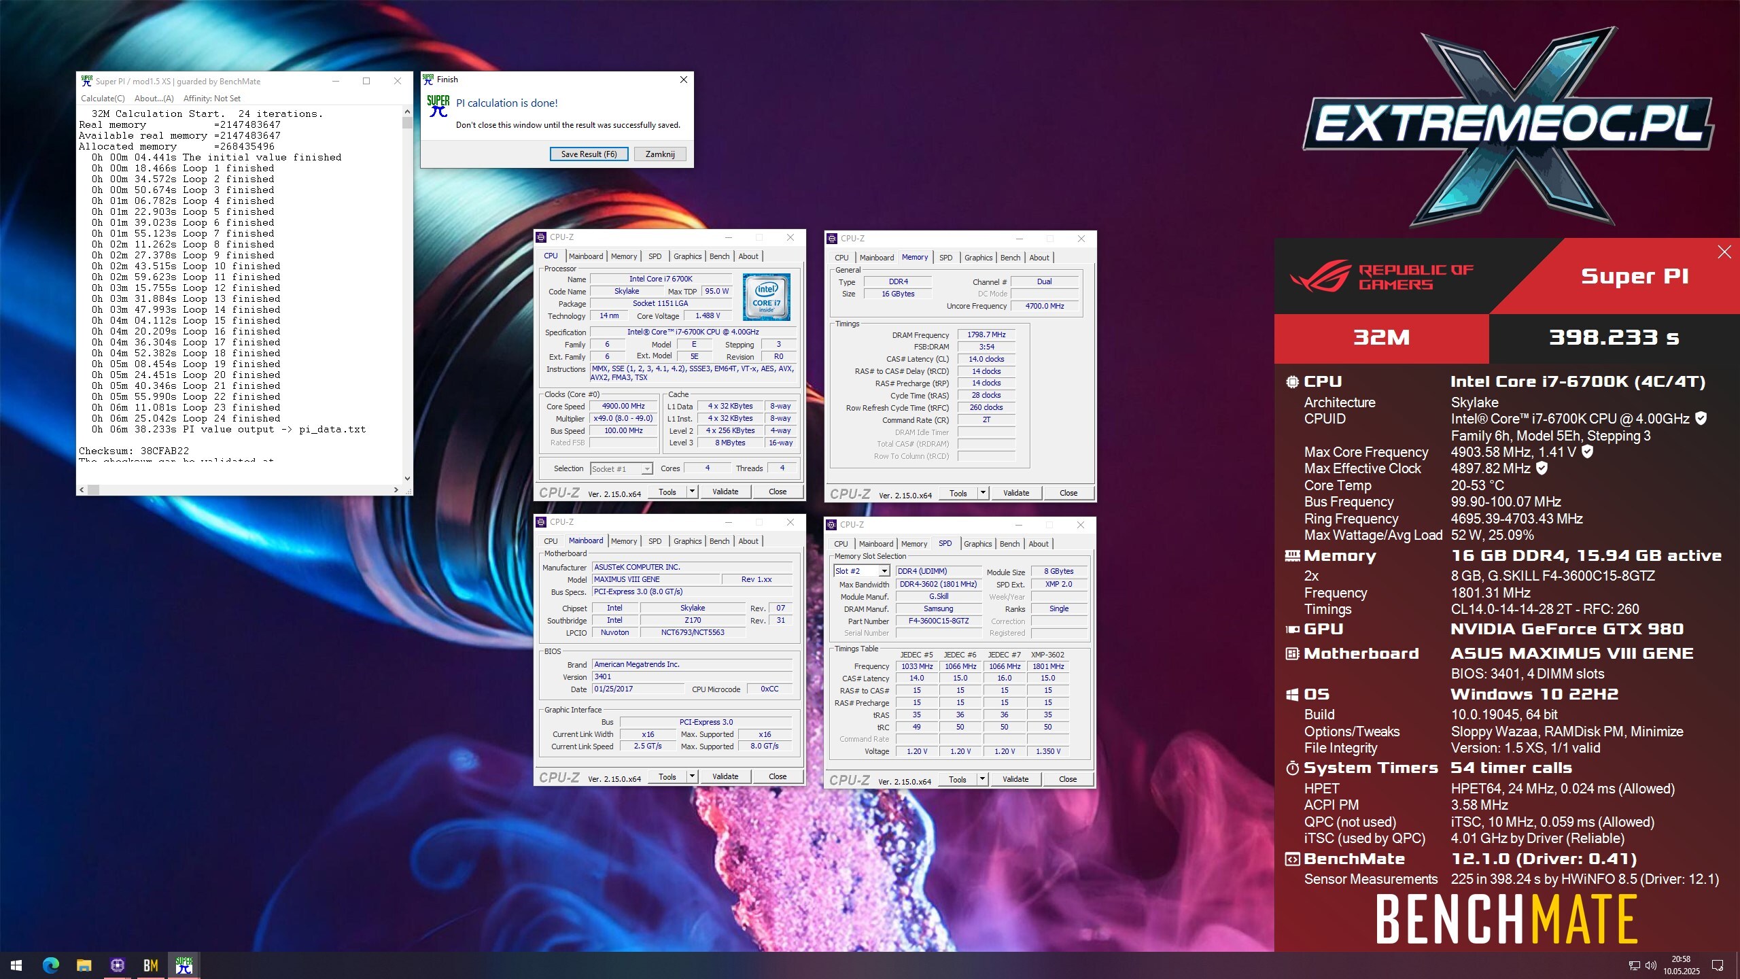Viewport: 1740px width, 979px height.
Task: Click the Super PI horizontal scrollbar thumb
Action: click(94, 489)
